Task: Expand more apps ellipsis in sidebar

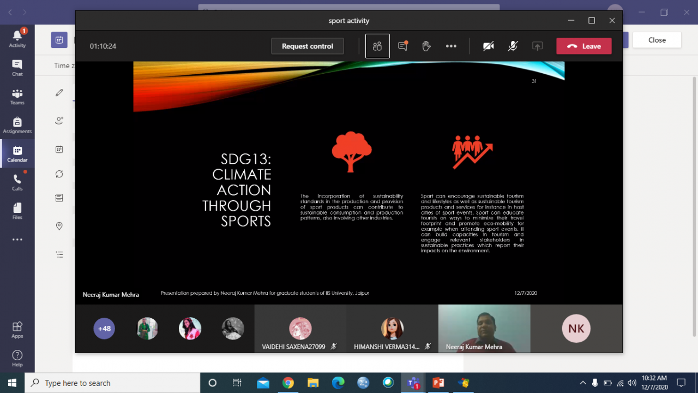Action: pos(17,240)
